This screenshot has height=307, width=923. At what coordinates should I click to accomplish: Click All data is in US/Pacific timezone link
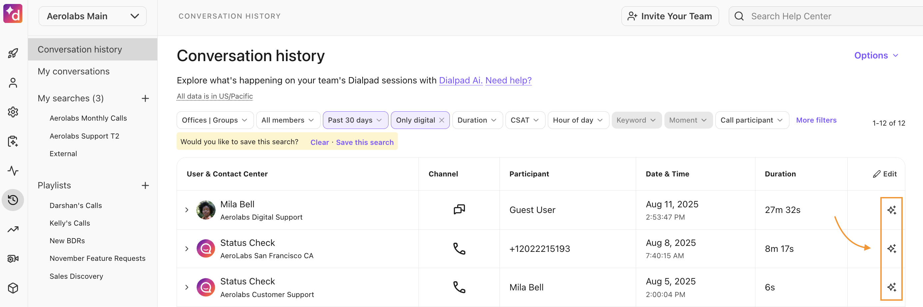pos(215,96)
